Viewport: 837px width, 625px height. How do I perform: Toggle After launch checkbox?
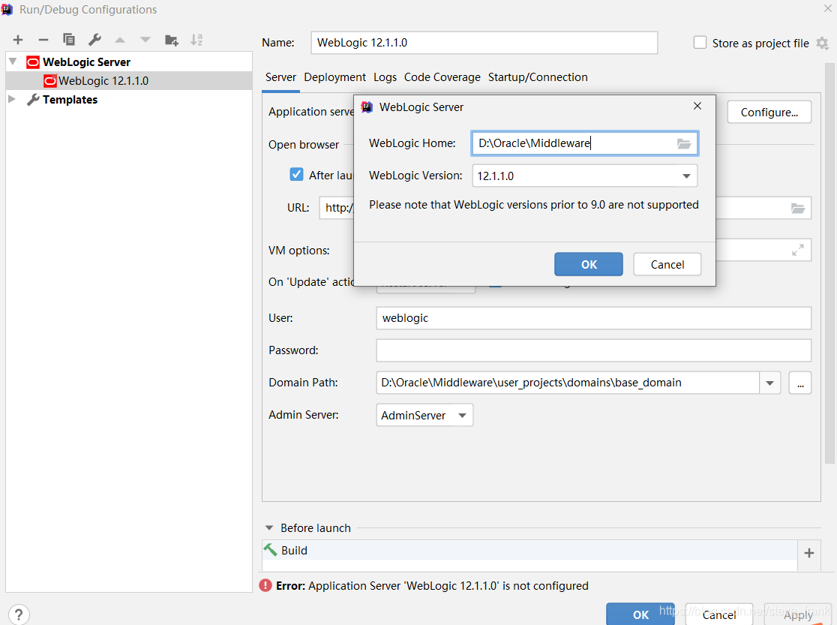[x=296, y=174]
